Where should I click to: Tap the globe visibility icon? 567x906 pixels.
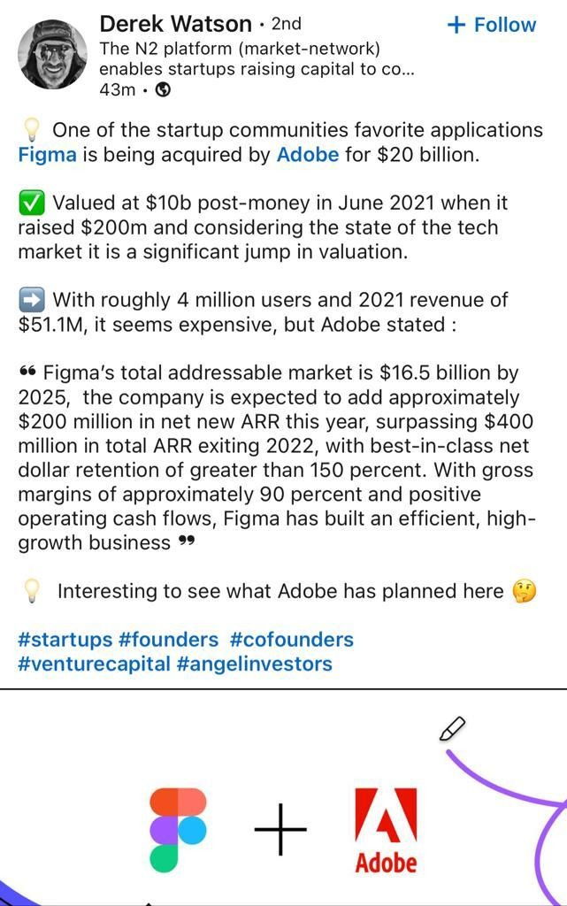(x=164, y=90)
